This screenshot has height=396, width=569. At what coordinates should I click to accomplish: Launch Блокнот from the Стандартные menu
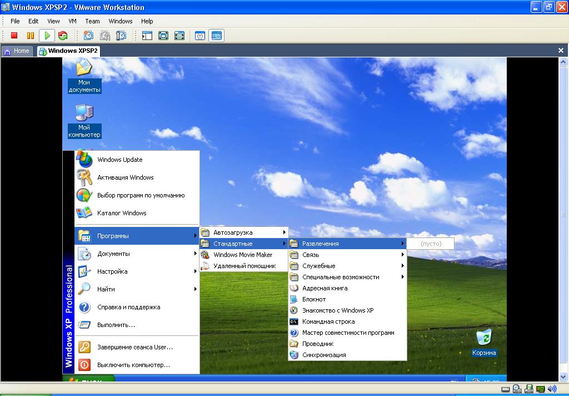pyautogui.click(x=314, y=299)
